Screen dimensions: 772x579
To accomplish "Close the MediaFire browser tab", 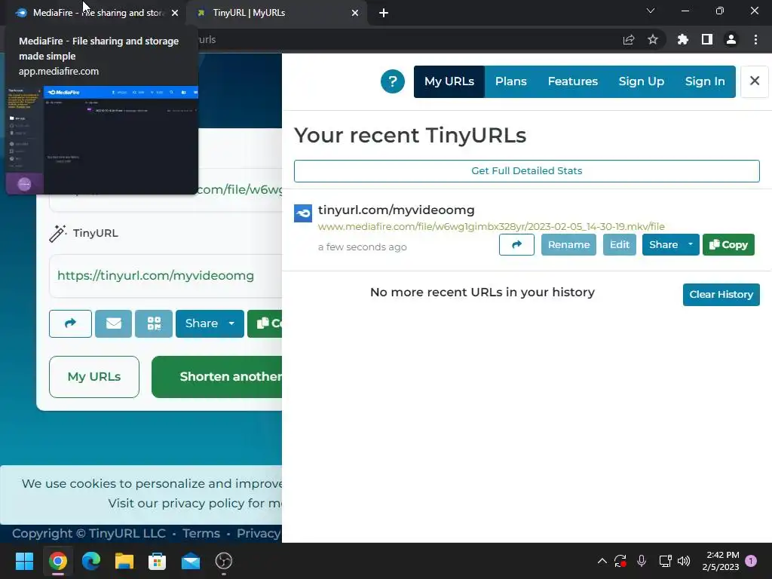I will tap(175, 13).
